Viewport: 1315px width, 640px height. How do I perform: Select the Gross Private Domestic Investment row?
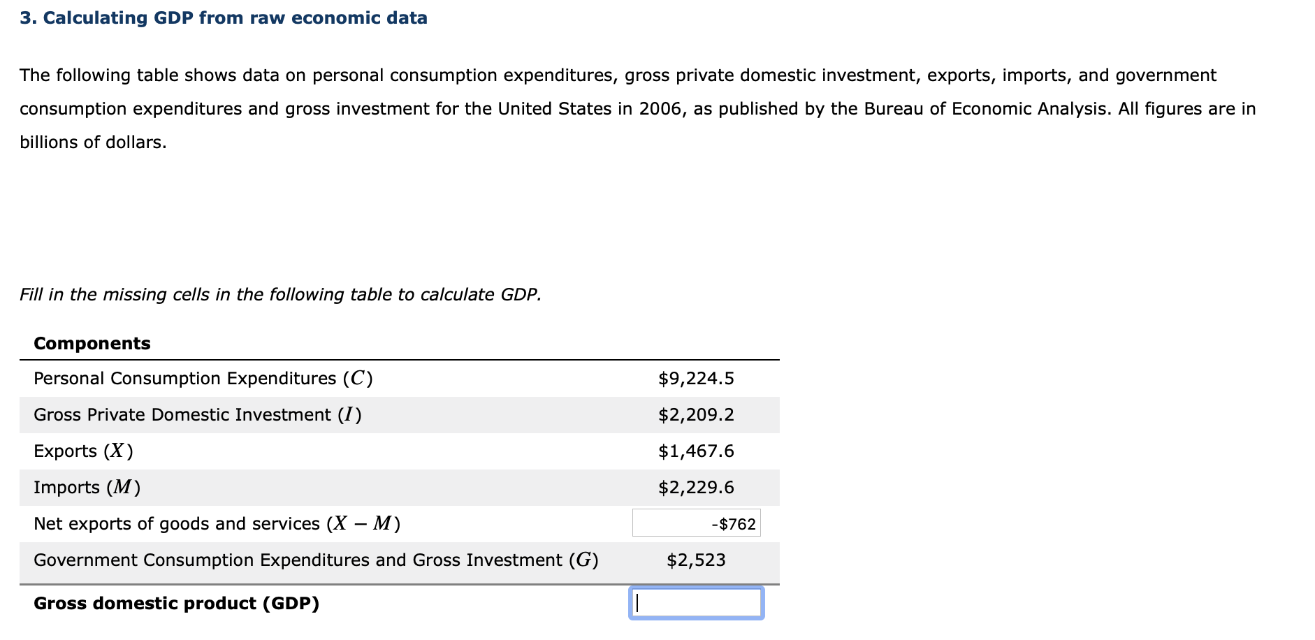point(198,414)
